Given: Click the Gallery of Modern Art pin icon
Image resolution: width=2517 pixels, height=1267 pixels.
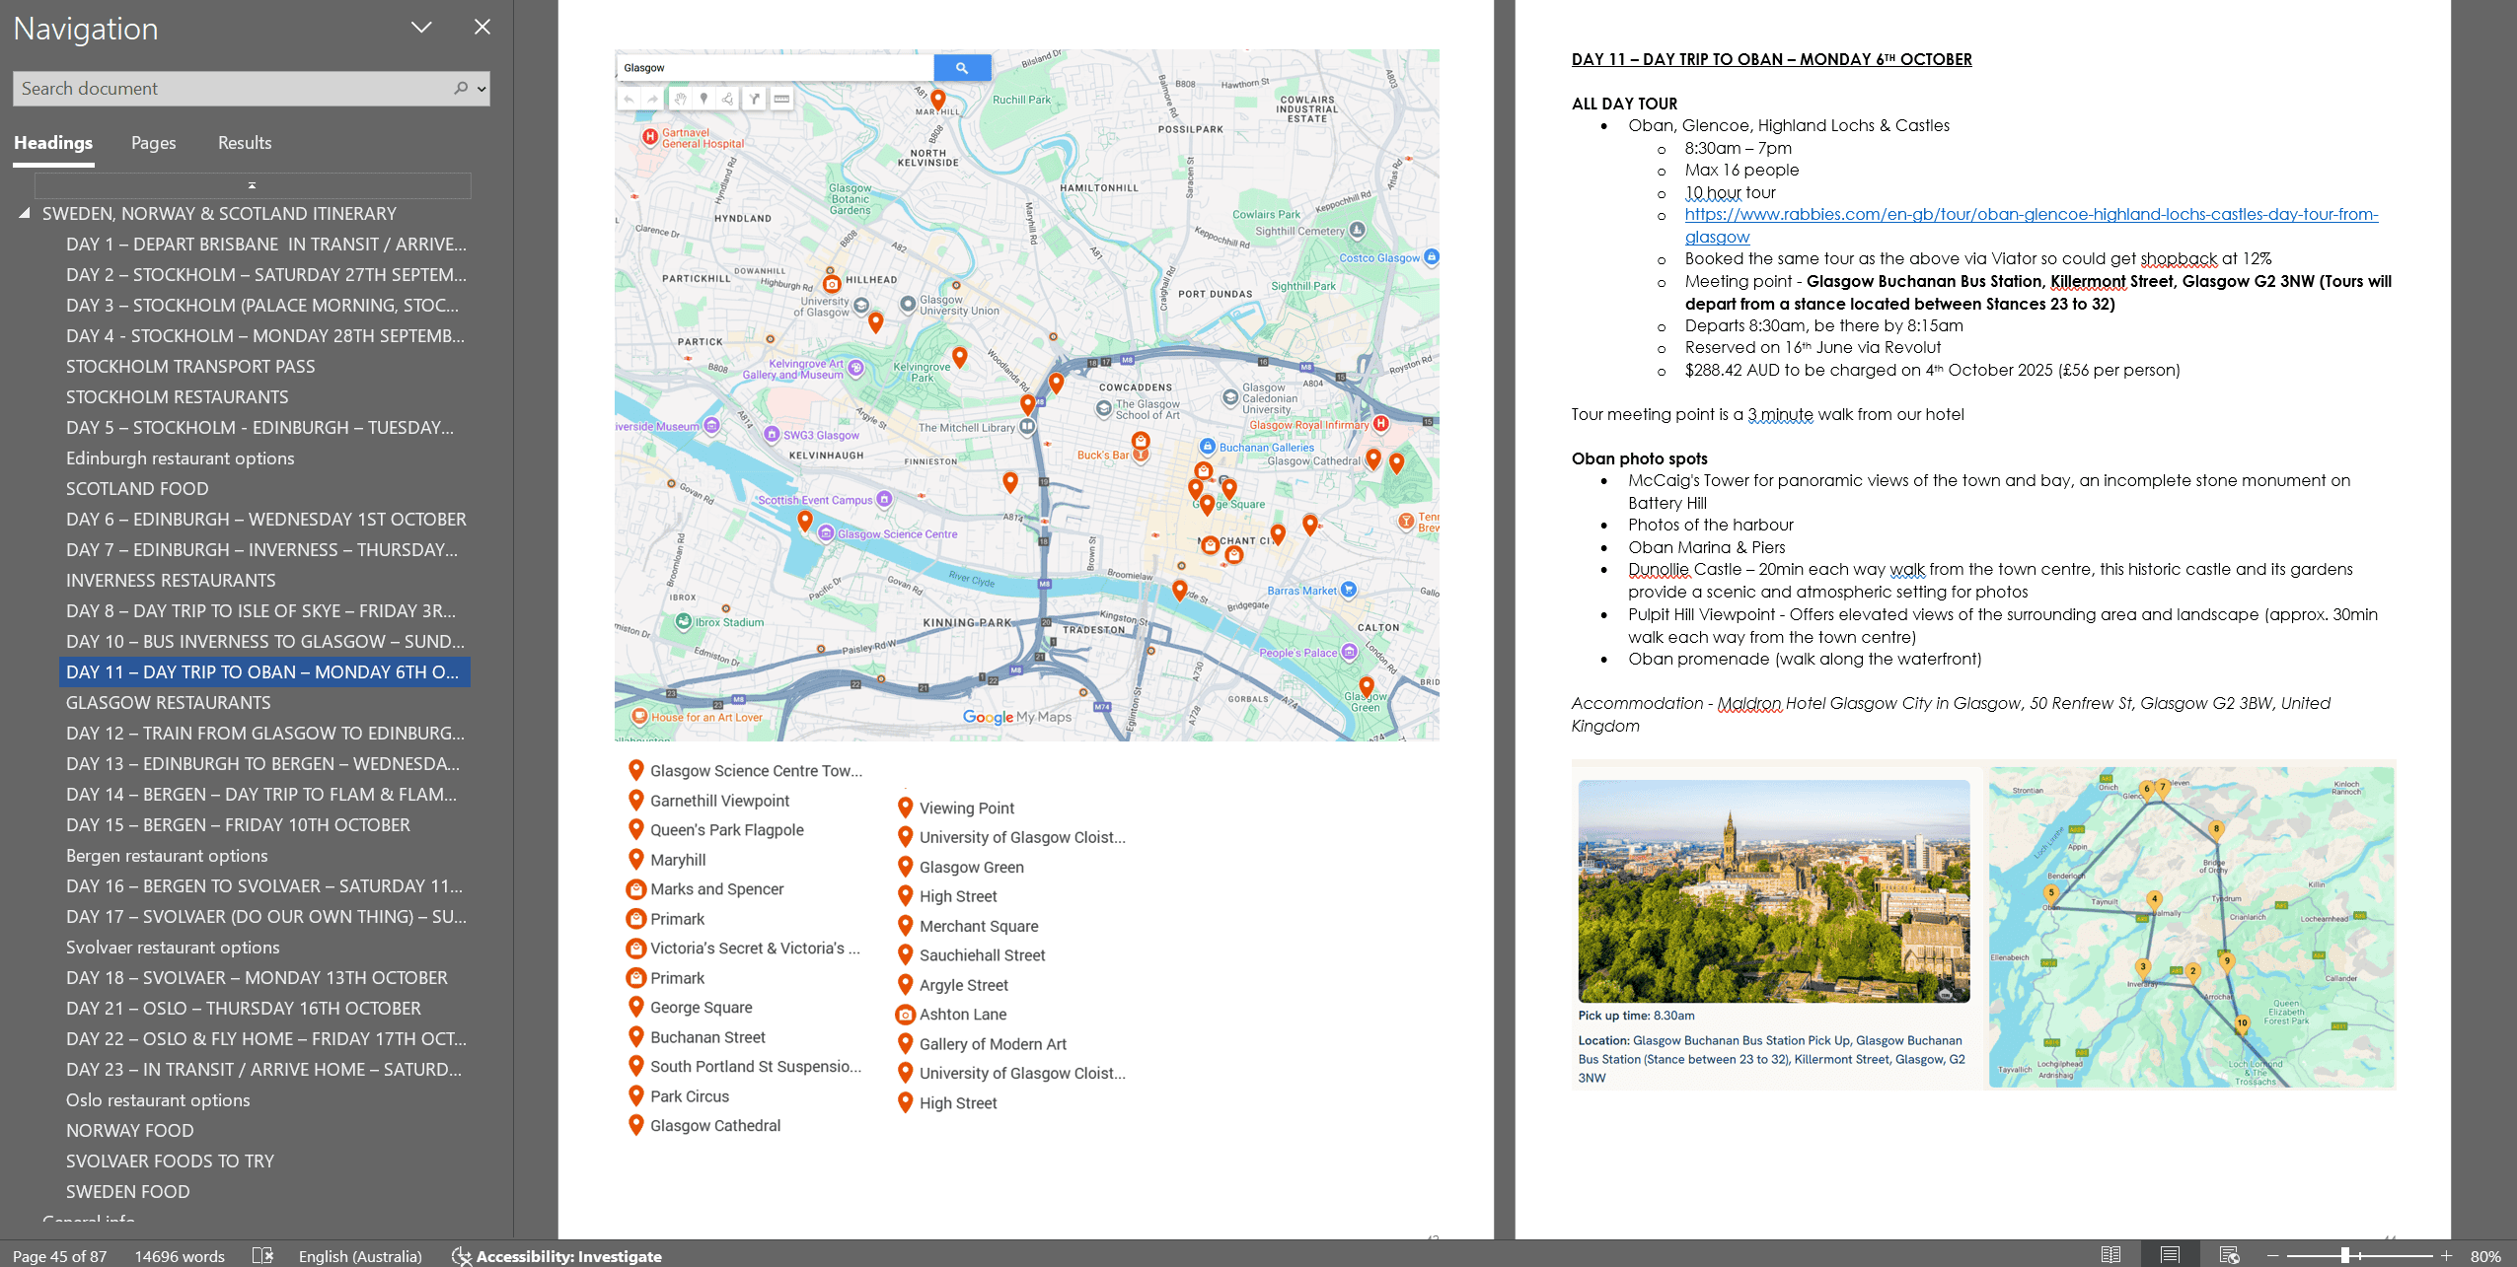Looking at the screenshot, I should coord(905,1043).
